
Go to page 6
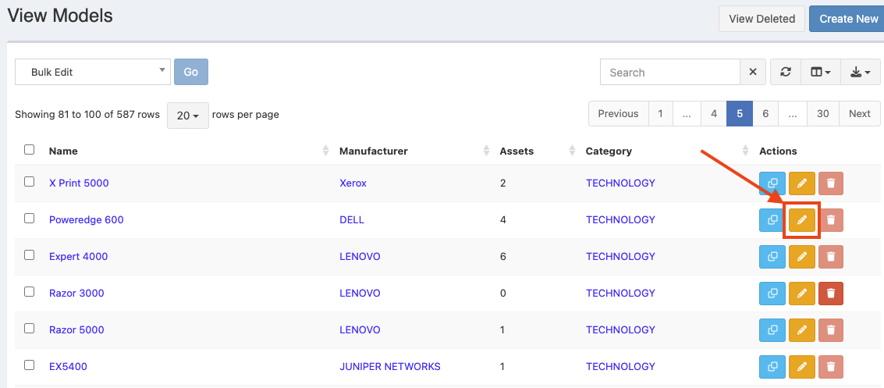coord(765,114)
